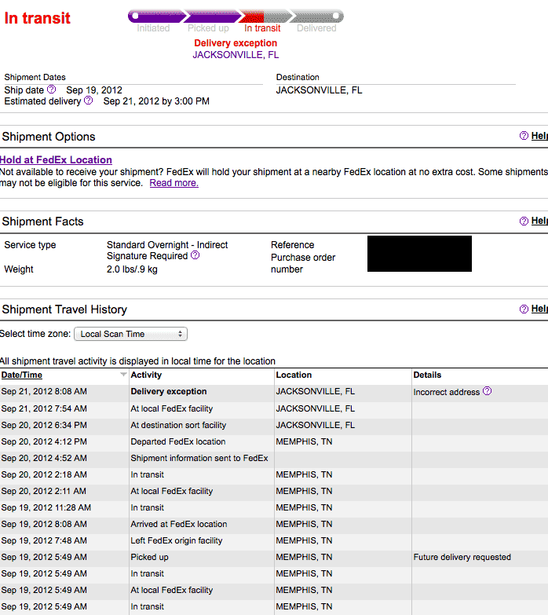Toggle the Date/Time sort arrow
548x615 pixels.
pyautogui.click(x=123, y=375)
